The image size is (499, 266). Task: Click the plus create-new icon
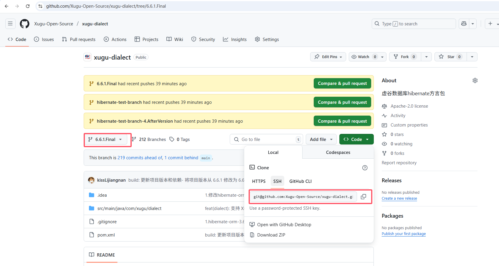tap(490, 24)
